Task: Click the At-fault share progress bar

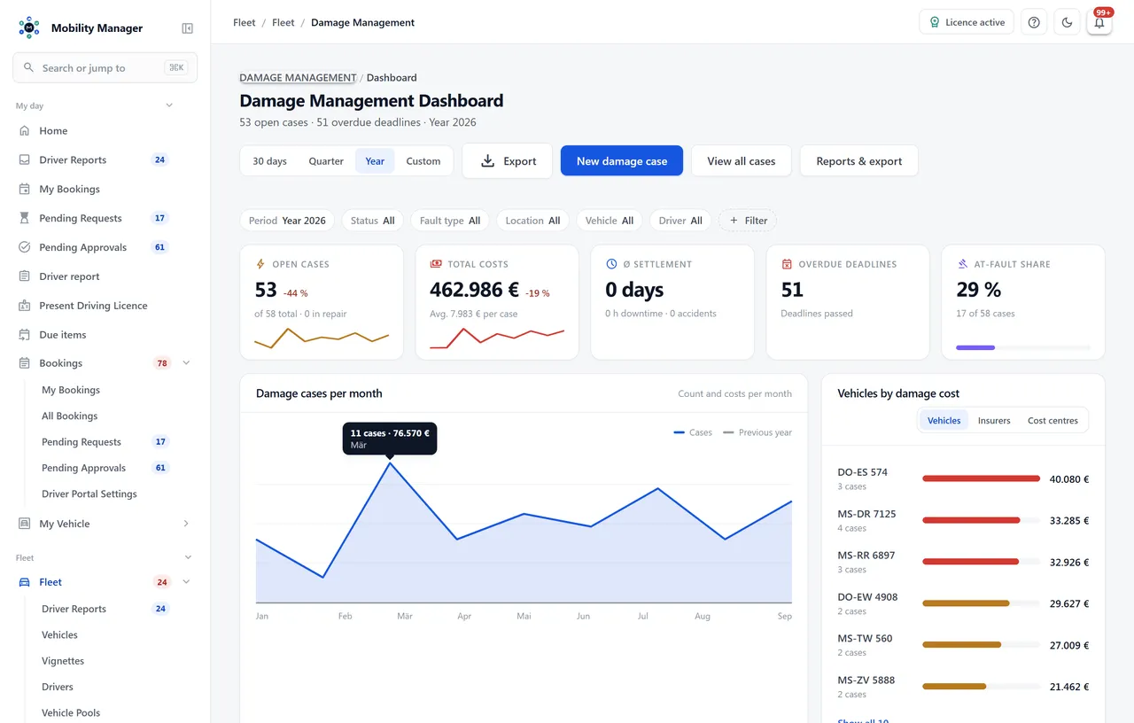Action: (x=1023, y=348)
